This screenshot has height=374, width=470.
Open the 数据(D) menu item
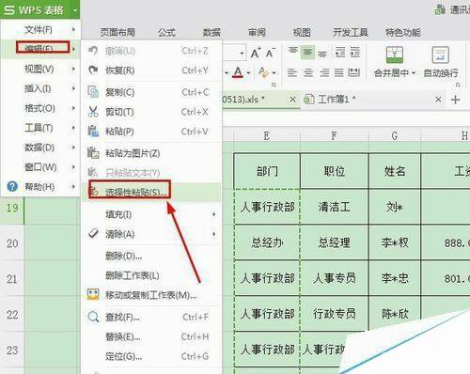pos(40,148)
